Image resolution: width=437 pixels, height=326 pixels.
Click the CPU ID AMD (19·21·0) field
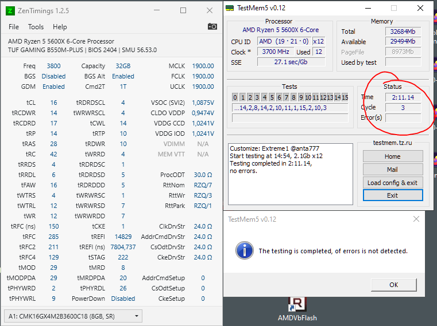coord(284,41)
